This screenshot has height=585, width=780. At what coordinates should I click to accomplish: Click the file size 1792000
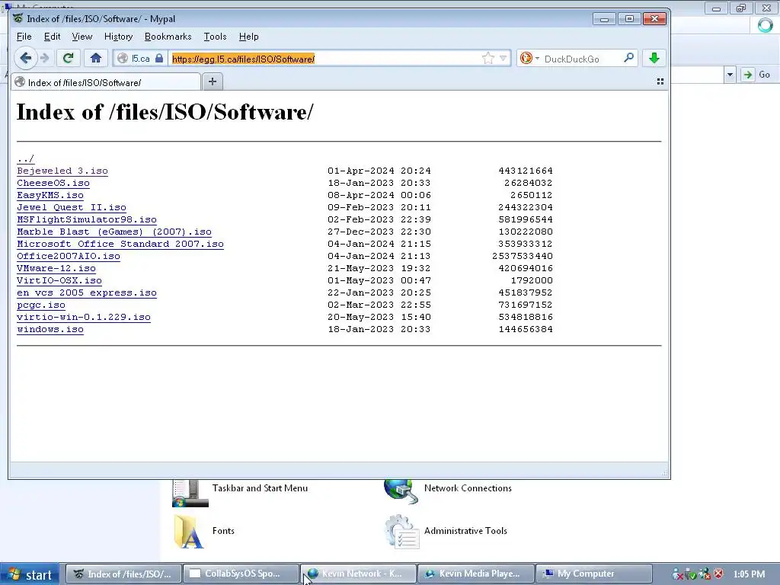[x=532, y=280]
